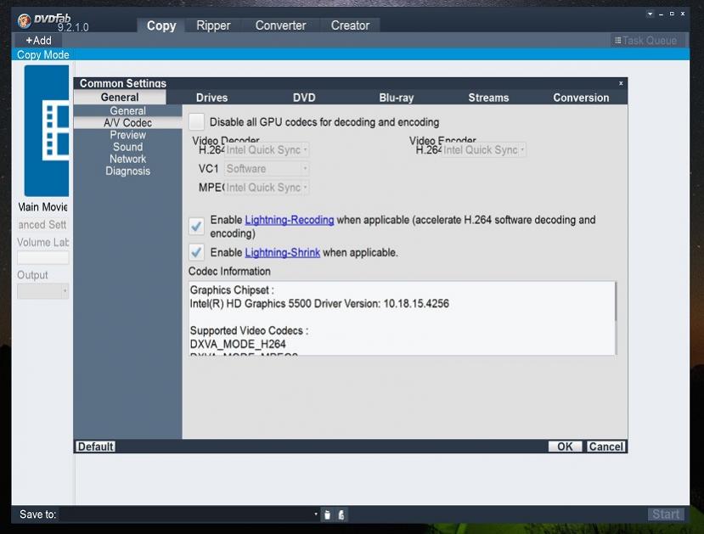Click the folder icon beside Save to
Screen dimensions: 704x534
[x=327, y=514]
